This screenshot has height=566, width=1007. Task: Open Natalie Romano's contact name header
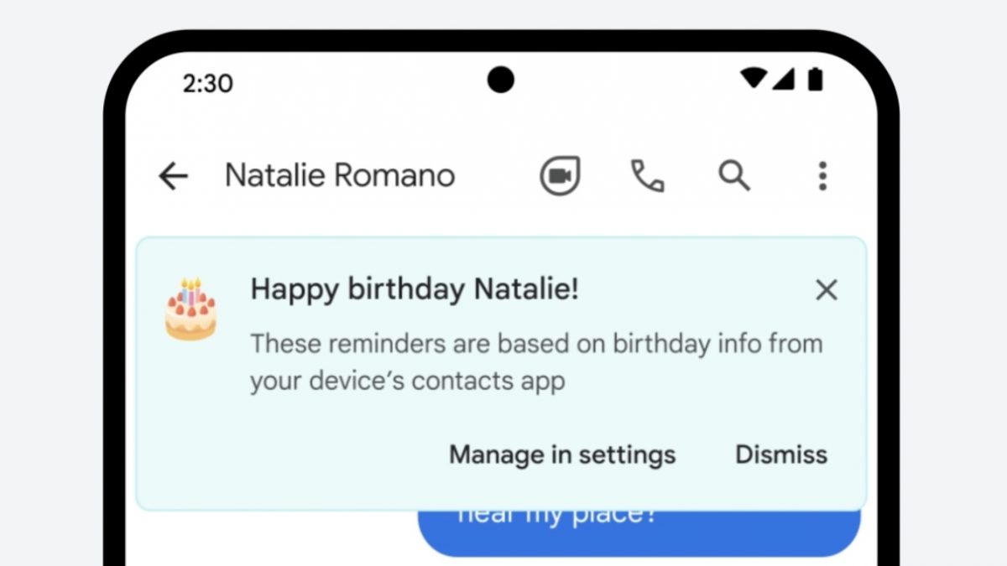[x=340, y=176]
